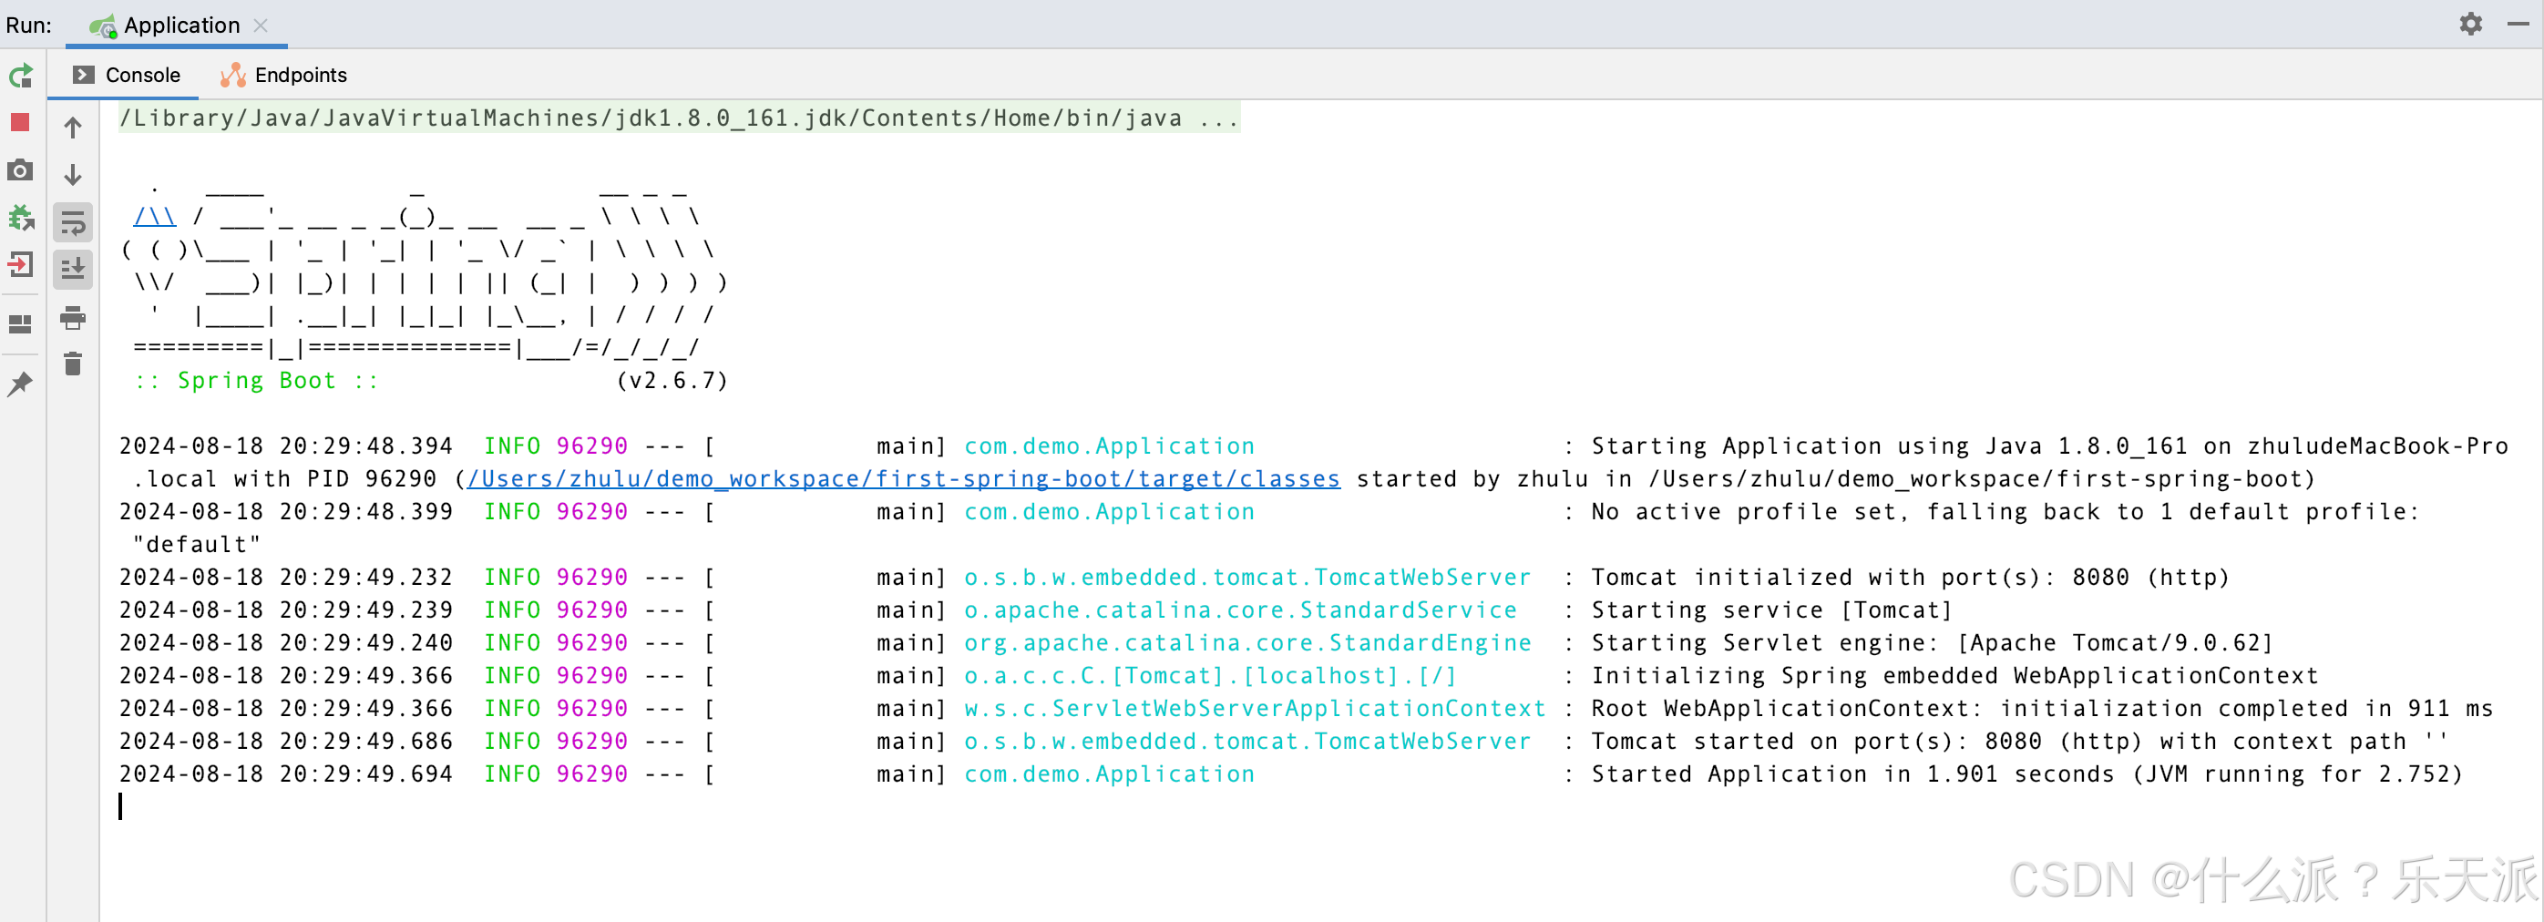Jump to the next message with down arrow

(x=72, y=174)
